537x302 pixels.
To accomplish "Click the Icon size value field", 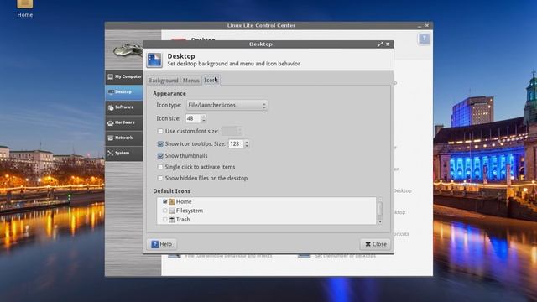I will pos(193,118).
